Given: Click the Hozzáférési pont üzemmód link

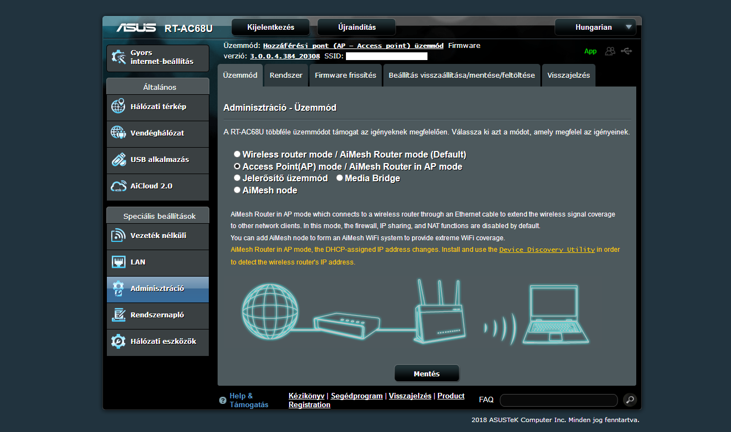Looking at the screenshot, I should [353, 46].
